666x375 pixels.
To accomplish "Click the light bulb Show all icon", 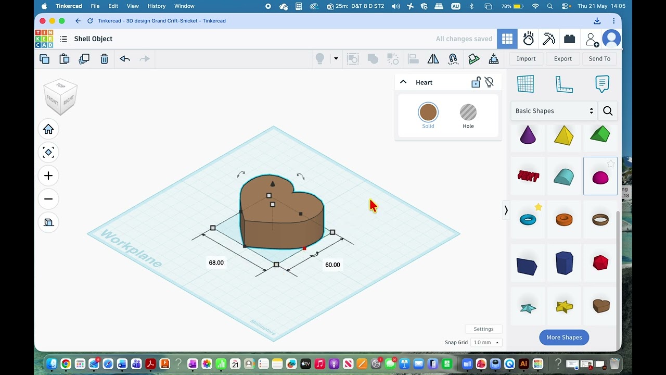I will tap(320, 59).
